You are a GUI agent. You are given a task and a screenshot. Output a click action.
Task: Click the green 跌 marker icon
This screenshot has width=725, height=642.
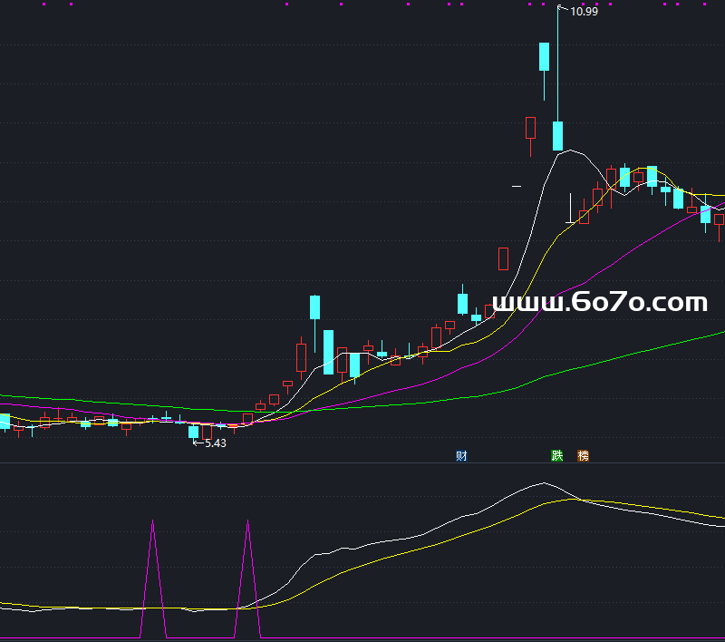(556, 455)
